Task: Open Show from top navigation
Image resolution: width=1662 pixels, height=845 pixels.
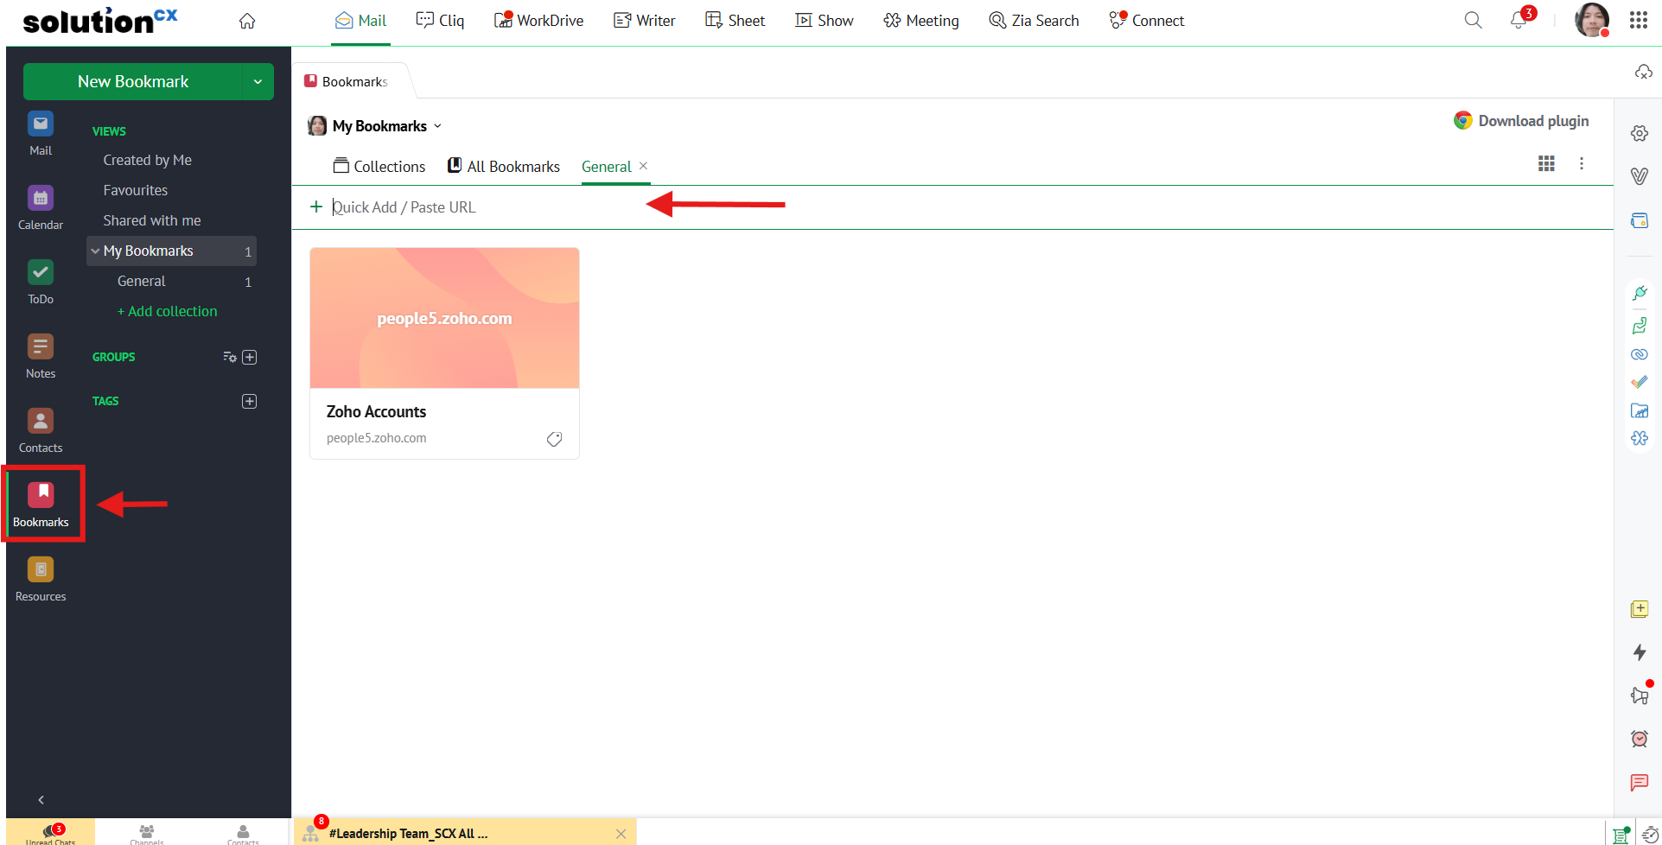Action: tap(825, 21)
